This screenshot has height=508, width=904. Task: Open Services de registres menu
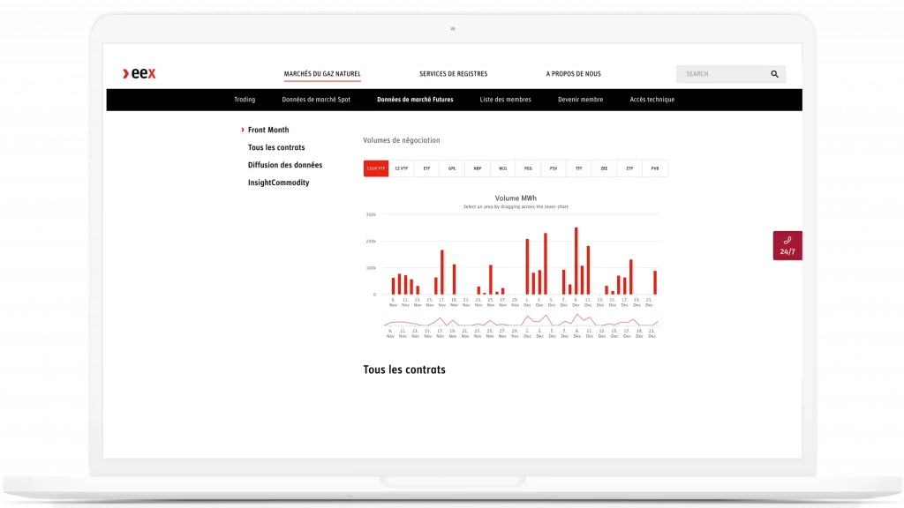(453, 74)
